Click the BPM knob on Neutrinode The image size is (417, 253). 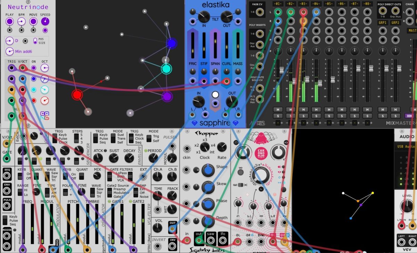[x=21, y=22]
